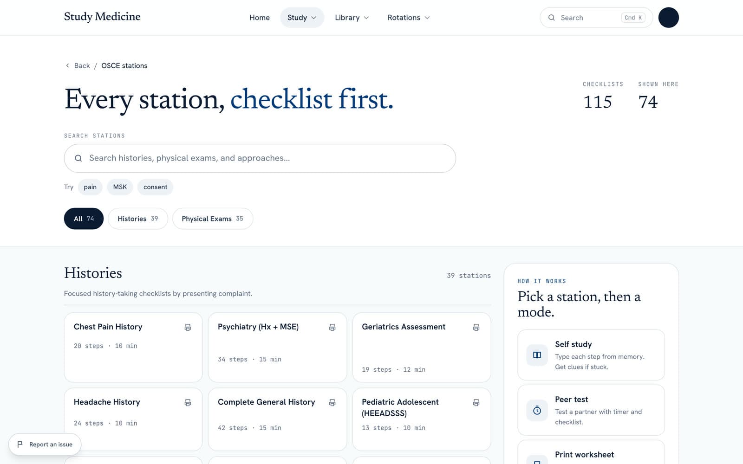Go to the Home page
Screen dimensions: 743x464
tap(260, 18)
